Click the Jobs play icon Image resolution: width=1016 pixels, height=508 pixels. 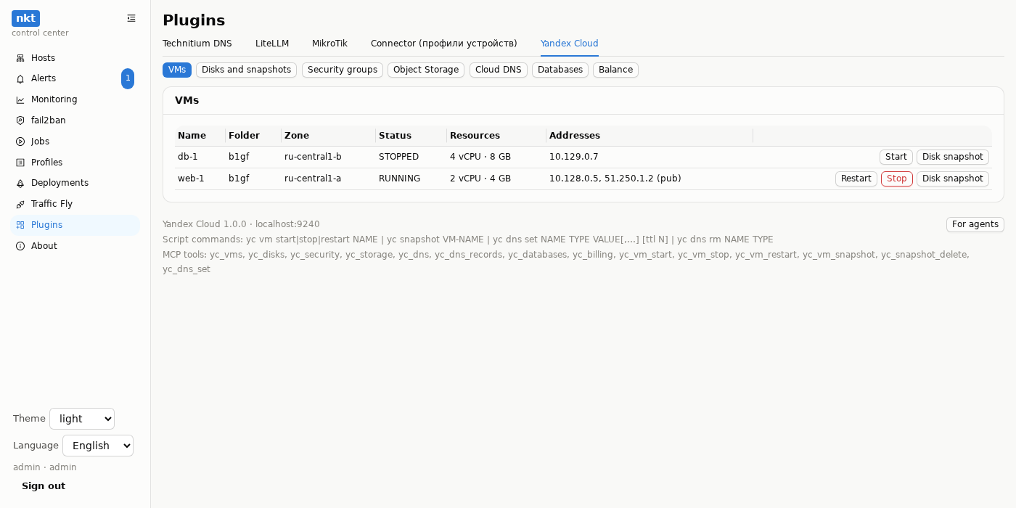click(20, 142)
